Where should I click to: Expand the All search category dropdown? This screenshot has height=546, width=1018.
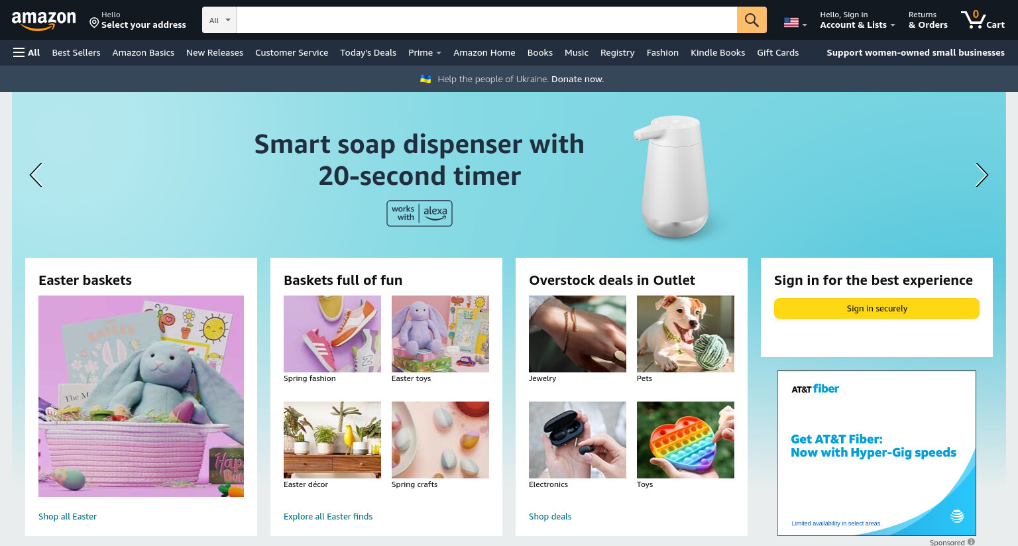(219, 20)
